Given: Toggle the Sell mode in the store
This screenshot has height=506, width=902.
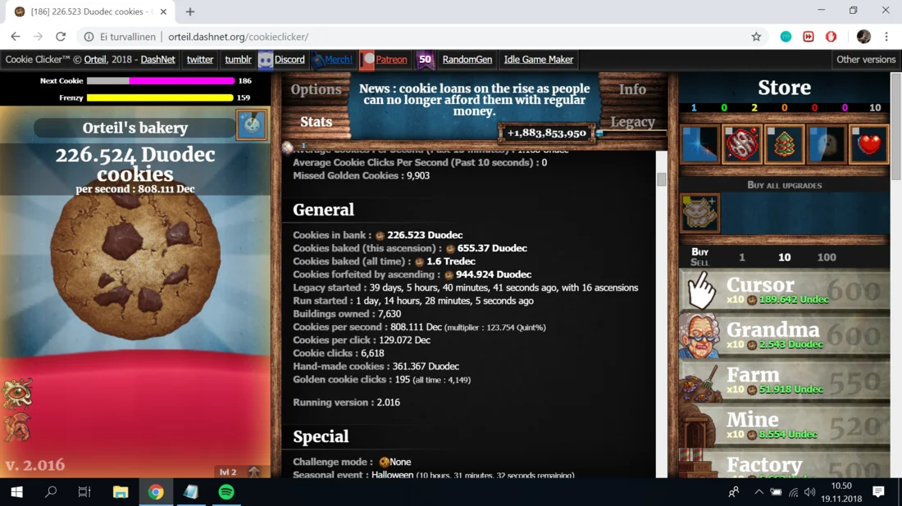Looking at the screenshot, I should coord(699,263).
